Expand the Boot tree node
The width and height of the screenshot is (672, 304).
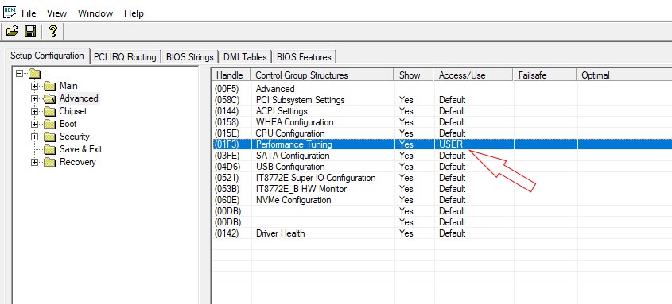tap(35, 125)
